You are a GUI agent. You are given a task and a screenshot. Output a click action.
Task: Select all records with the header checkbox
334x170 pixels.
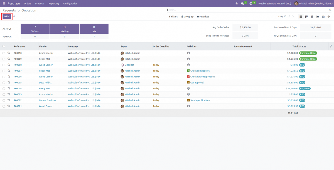(4, 46)
